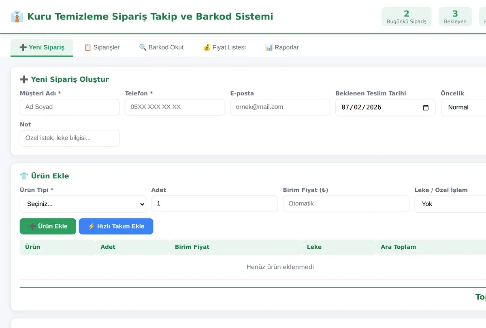View the Raporlar tab
This screenshot has width=486, height=328.
point(282,47)
